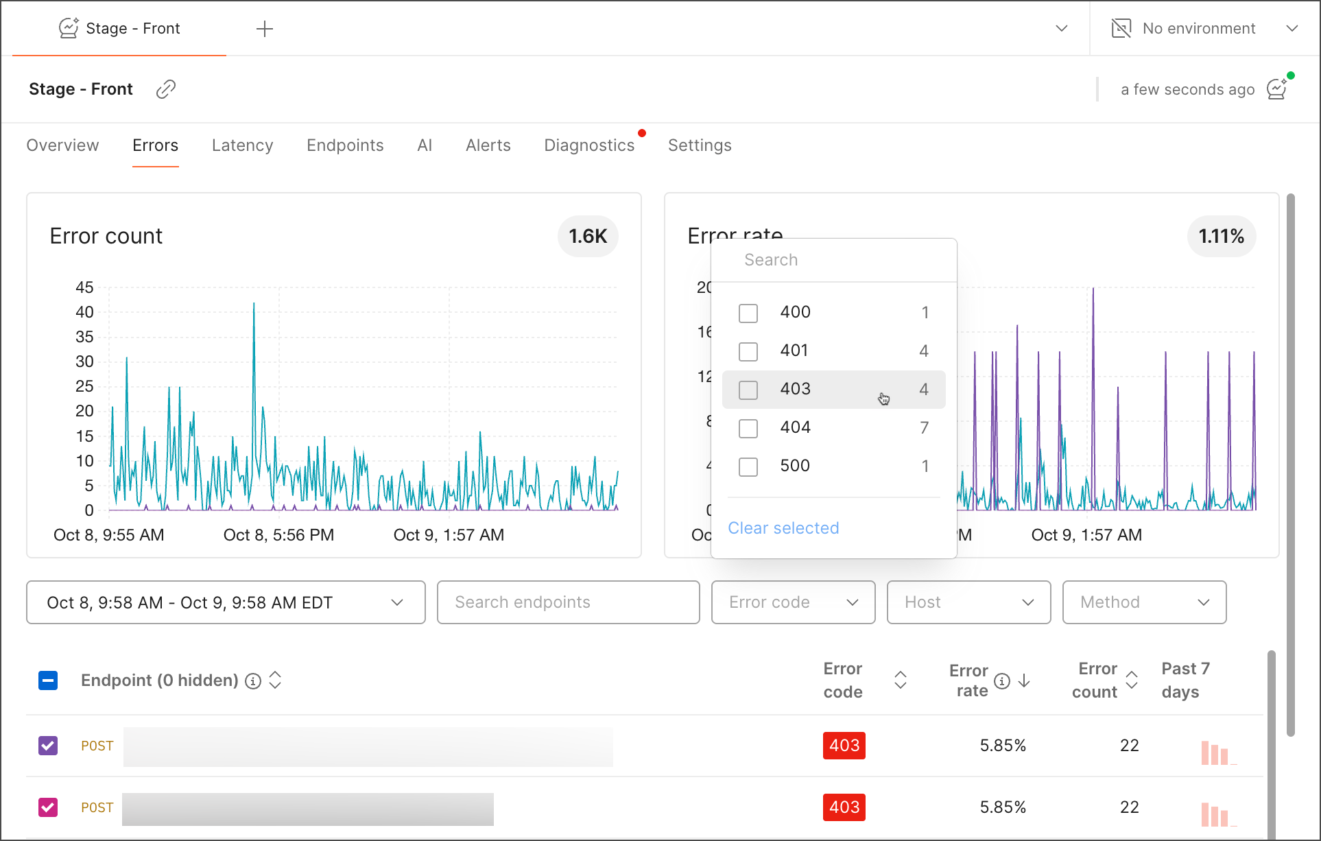Expand the Method filter dropdown

click(1144, 602)
